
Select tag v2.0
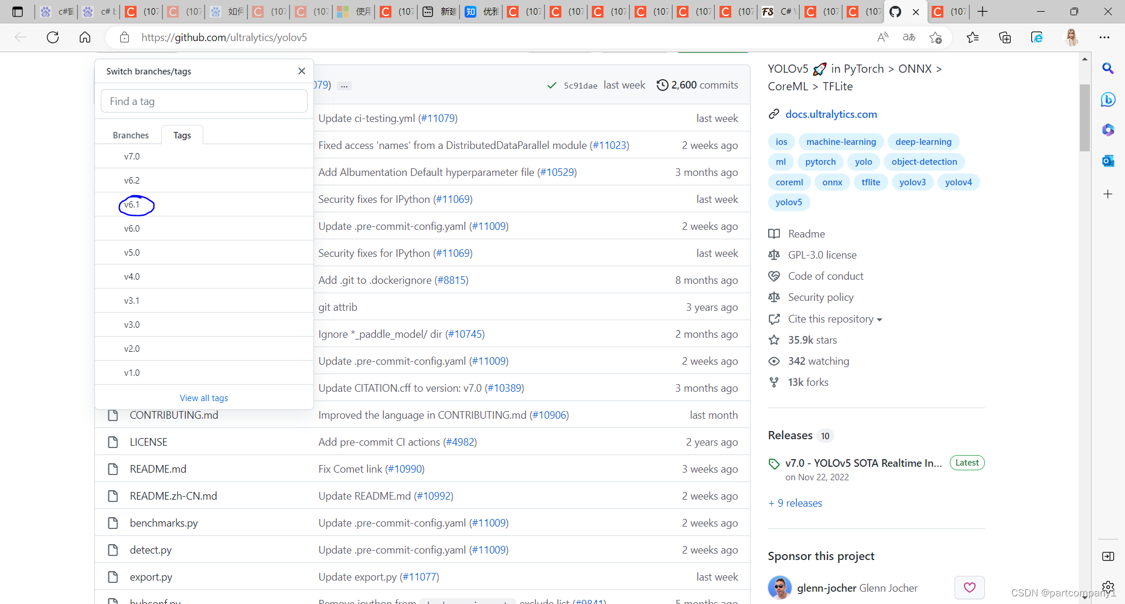click(204, 349)
